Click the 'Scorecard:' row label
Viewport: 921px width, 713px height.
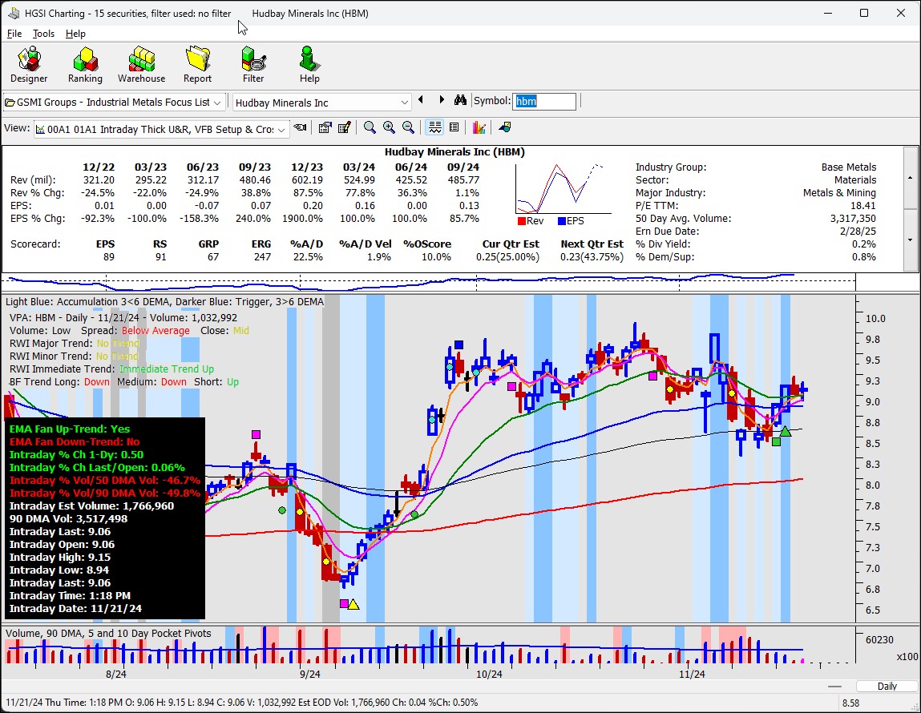(x=35, y=244)
